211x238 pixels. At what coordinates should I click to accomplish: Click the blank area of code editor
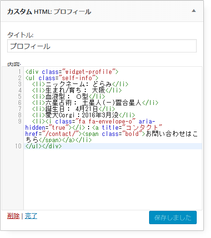pos(113,180)
